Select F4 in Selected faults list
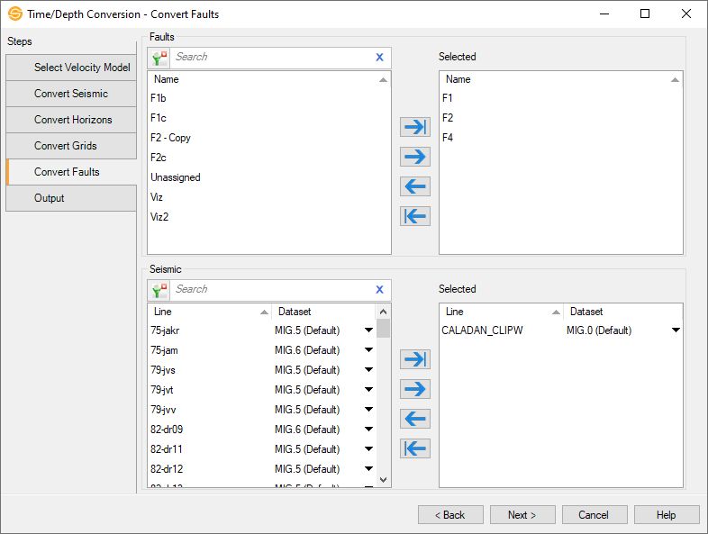Viewport: 708px width, 534px height. click(x=561, y=138)
